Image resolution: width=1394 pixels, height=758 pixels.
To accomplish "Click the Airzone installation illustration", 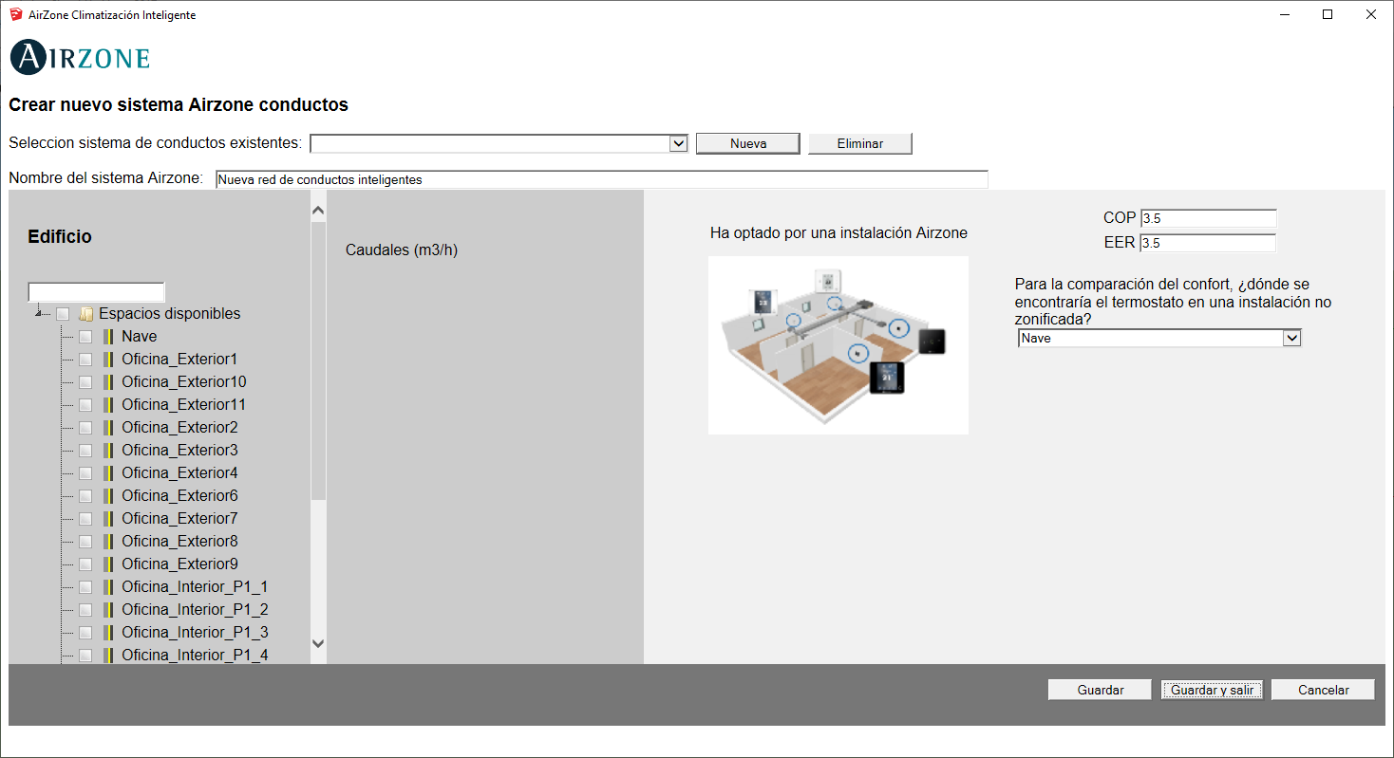I will pyautogui.click(x=838, y=344).
